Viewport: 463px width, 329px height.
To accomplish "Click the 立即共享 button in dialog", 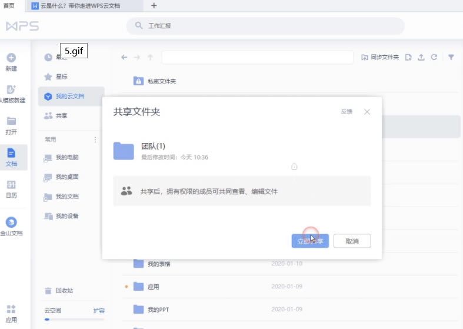I will (x=309, y=241).
